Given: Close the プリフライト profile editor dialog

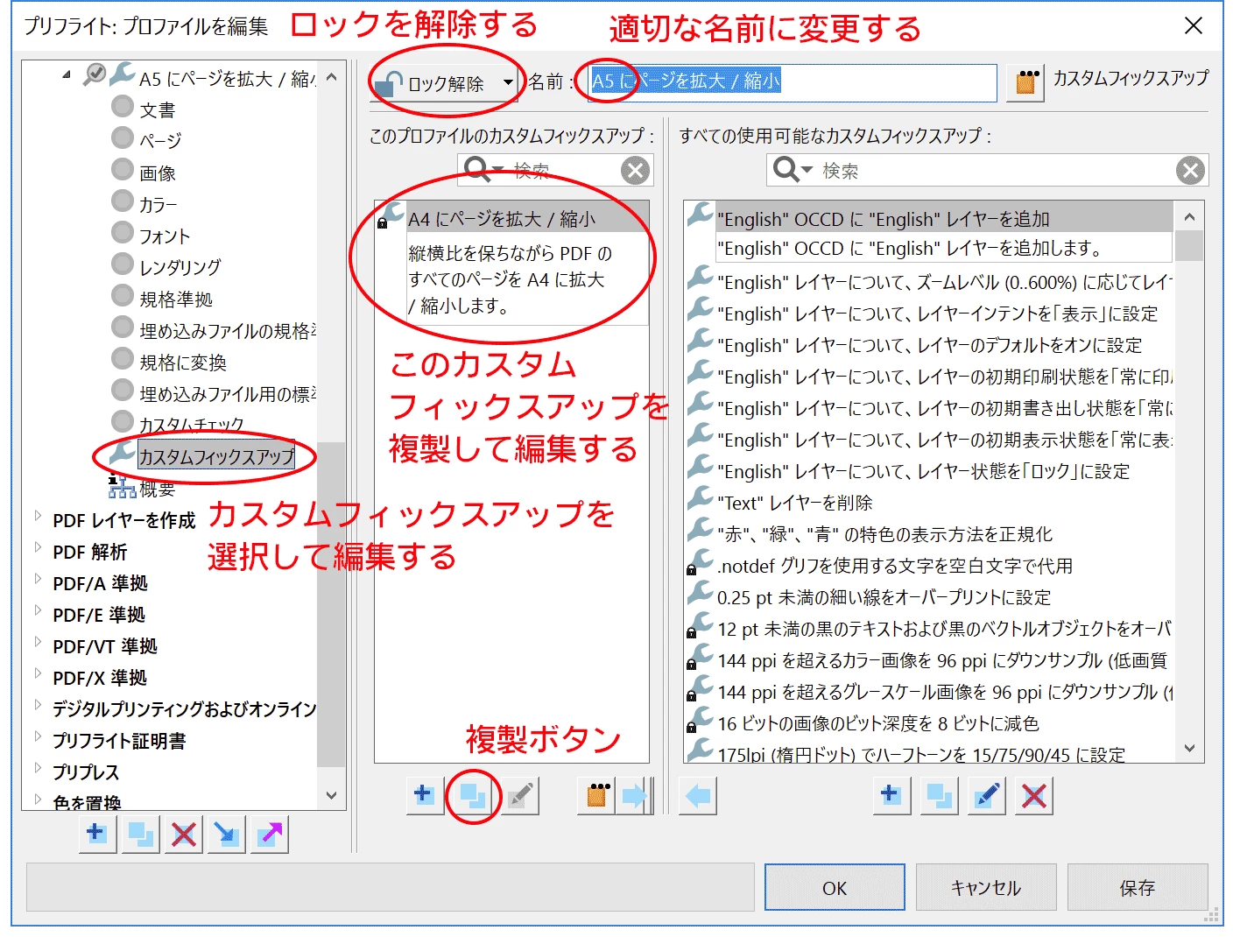Looking at the screenshot, I should click(1194, 25).
